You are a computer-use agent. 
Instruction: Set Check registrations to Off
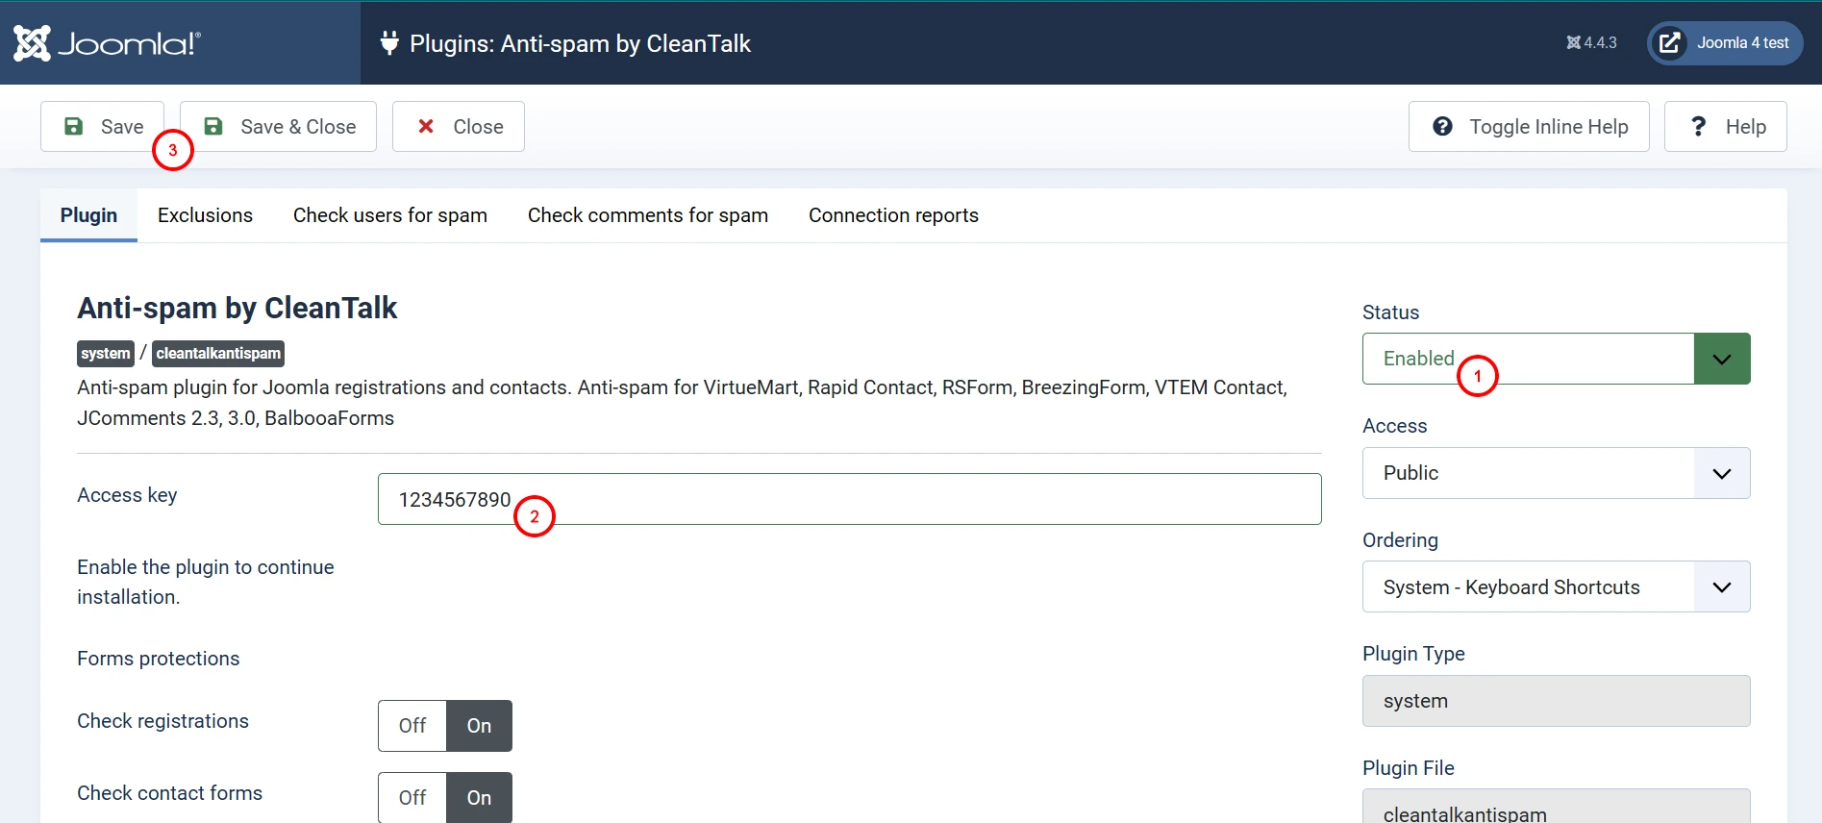pos(412,726)
